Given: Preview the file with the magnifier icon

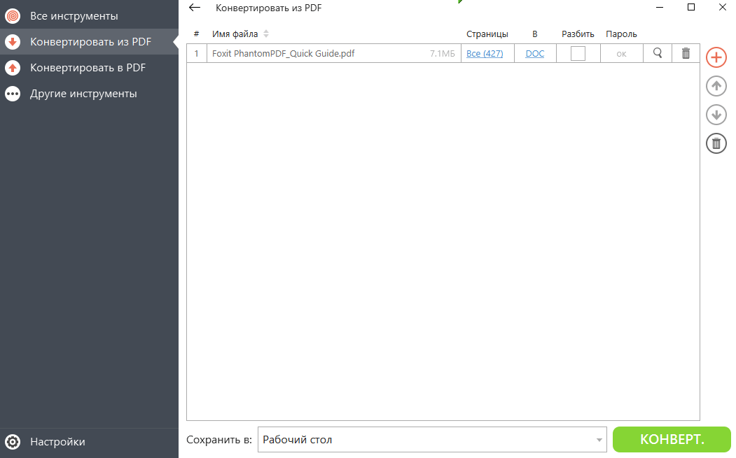Looking at the screenshot, I should pyautogui.click(x=658, y=53).
